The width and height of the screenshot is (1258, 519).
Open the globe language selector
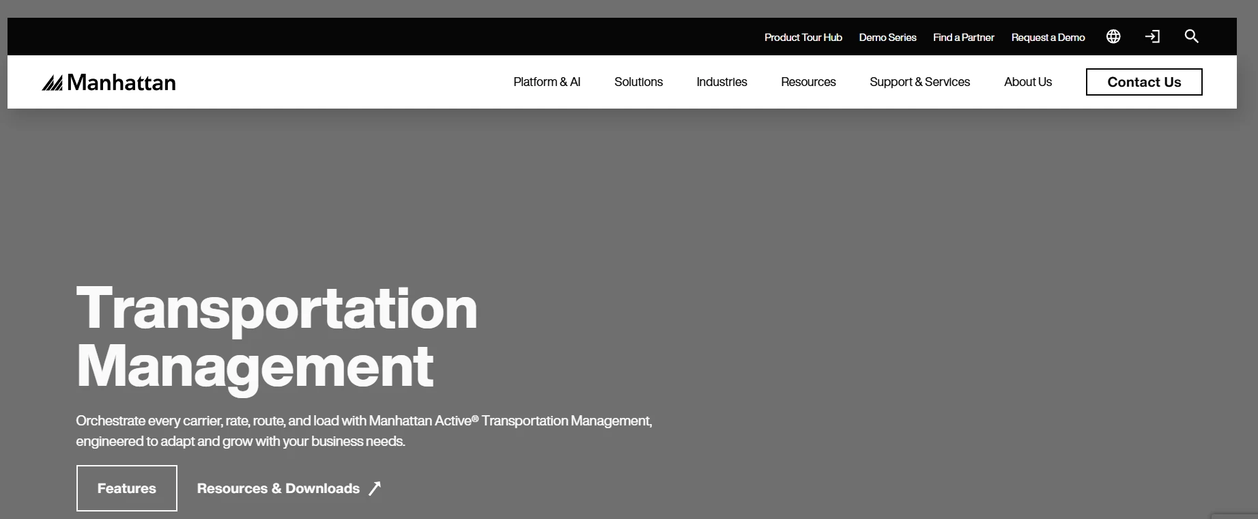click(1113, 37)
